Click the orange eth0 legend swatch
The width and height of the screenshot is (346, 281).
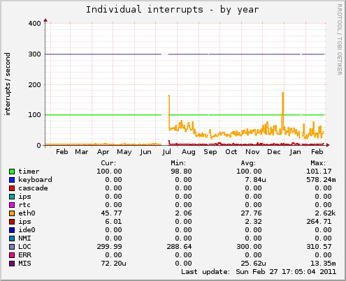[12, 213]
